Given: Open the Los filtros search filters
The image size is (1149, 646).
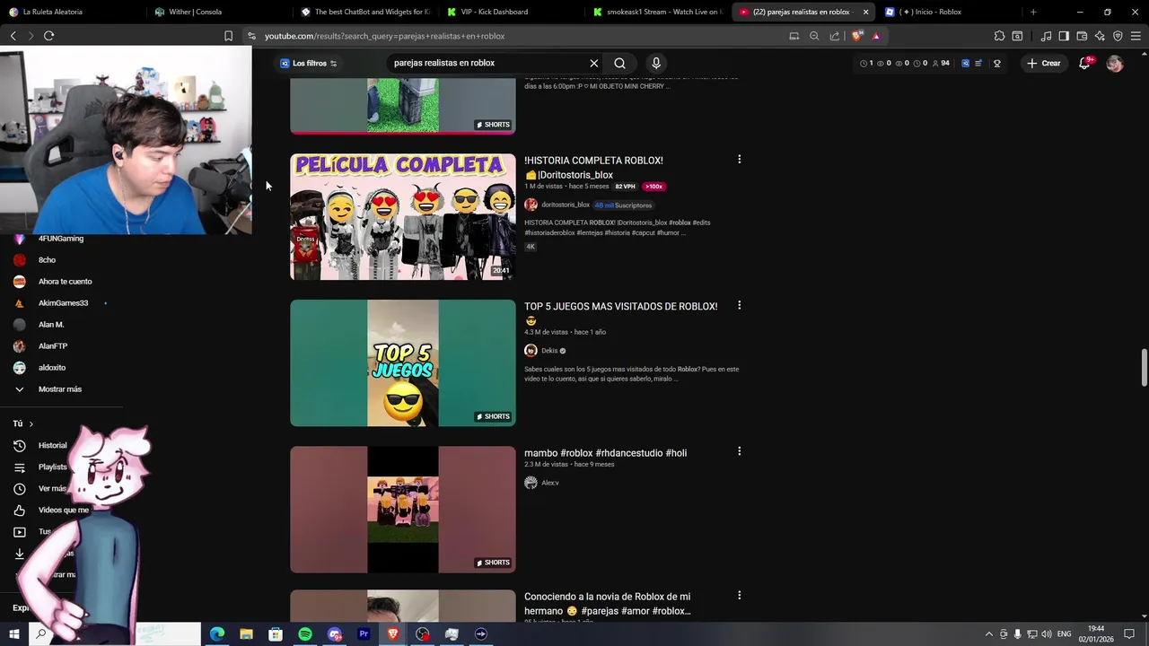Looking at the screenshot, I should [x=309, y=63].
